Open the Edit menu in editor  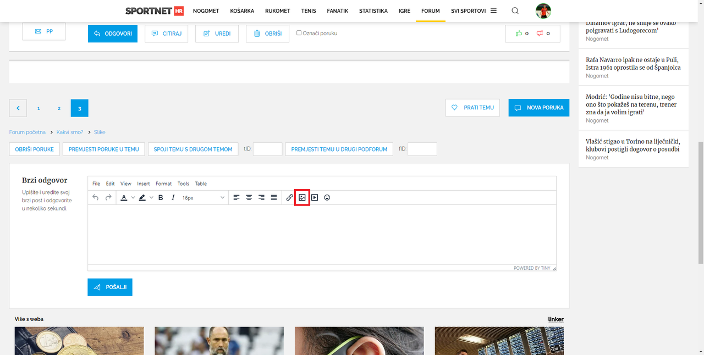tap(111, 184)
